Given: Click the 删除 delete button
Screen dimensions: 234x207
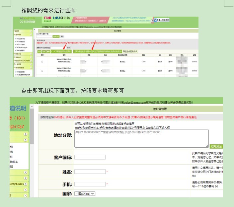Looking at the screenshot, I should click(x=48, y=51).
